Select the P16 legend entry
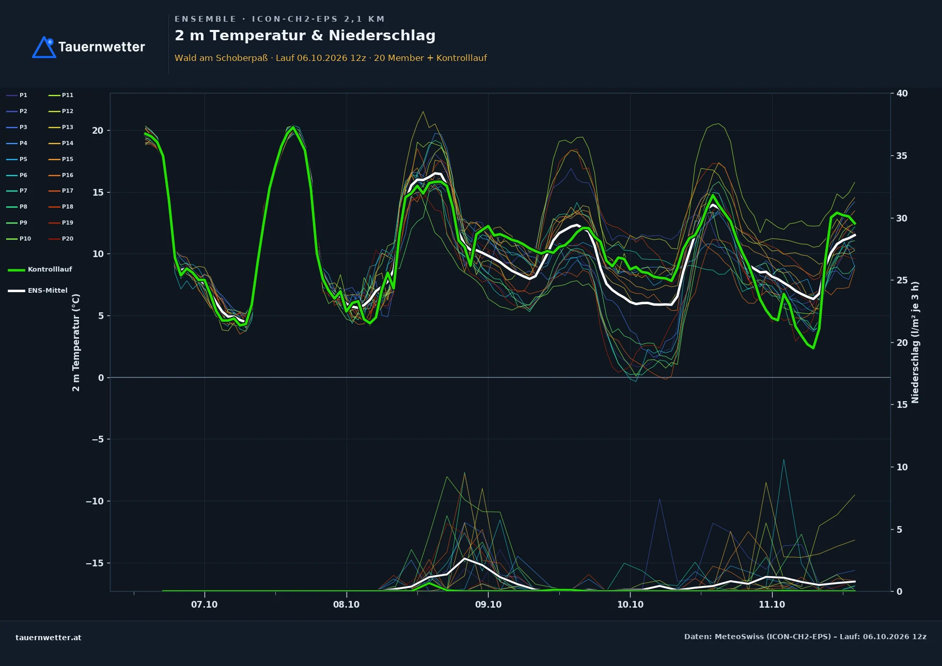 tap(61, 176)
